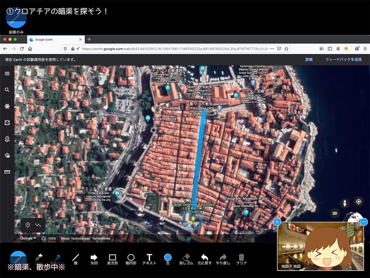Click the レクター宮殿 map marker
370x278 pixels.
click(236, 96)
